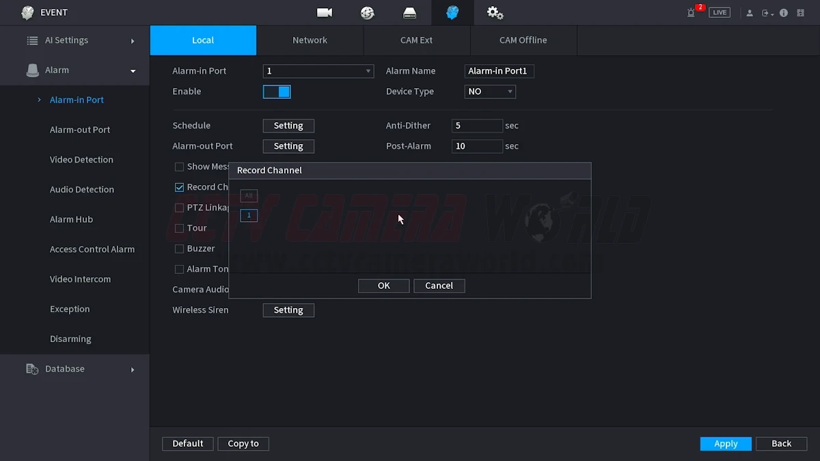Click OK in Record Channel dialog
Screen dimensions: 820x461
(383, 285)
